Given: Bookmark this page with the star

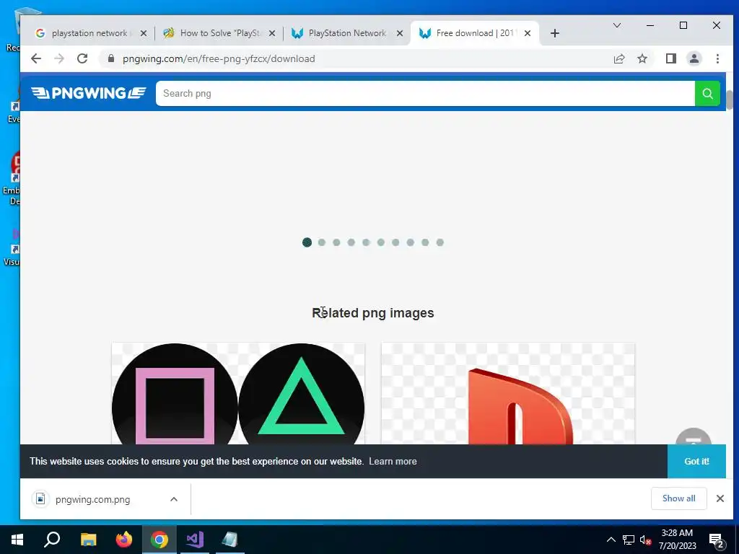Looking at the screenshot, I should tap(642, 58).
